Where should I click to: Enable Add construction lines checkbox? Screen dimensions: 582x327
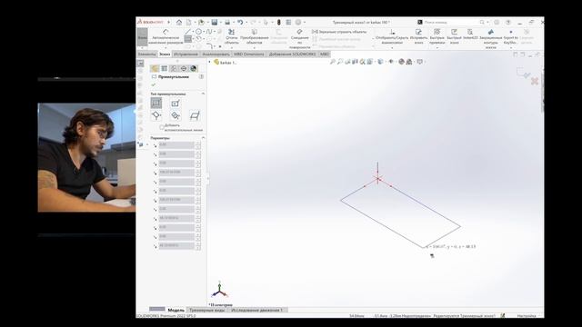pyautogui.click(x=162, y=127)
